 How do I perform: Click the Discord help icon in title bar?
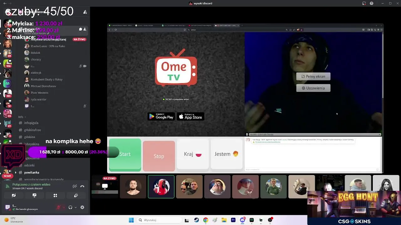[372, 3]
